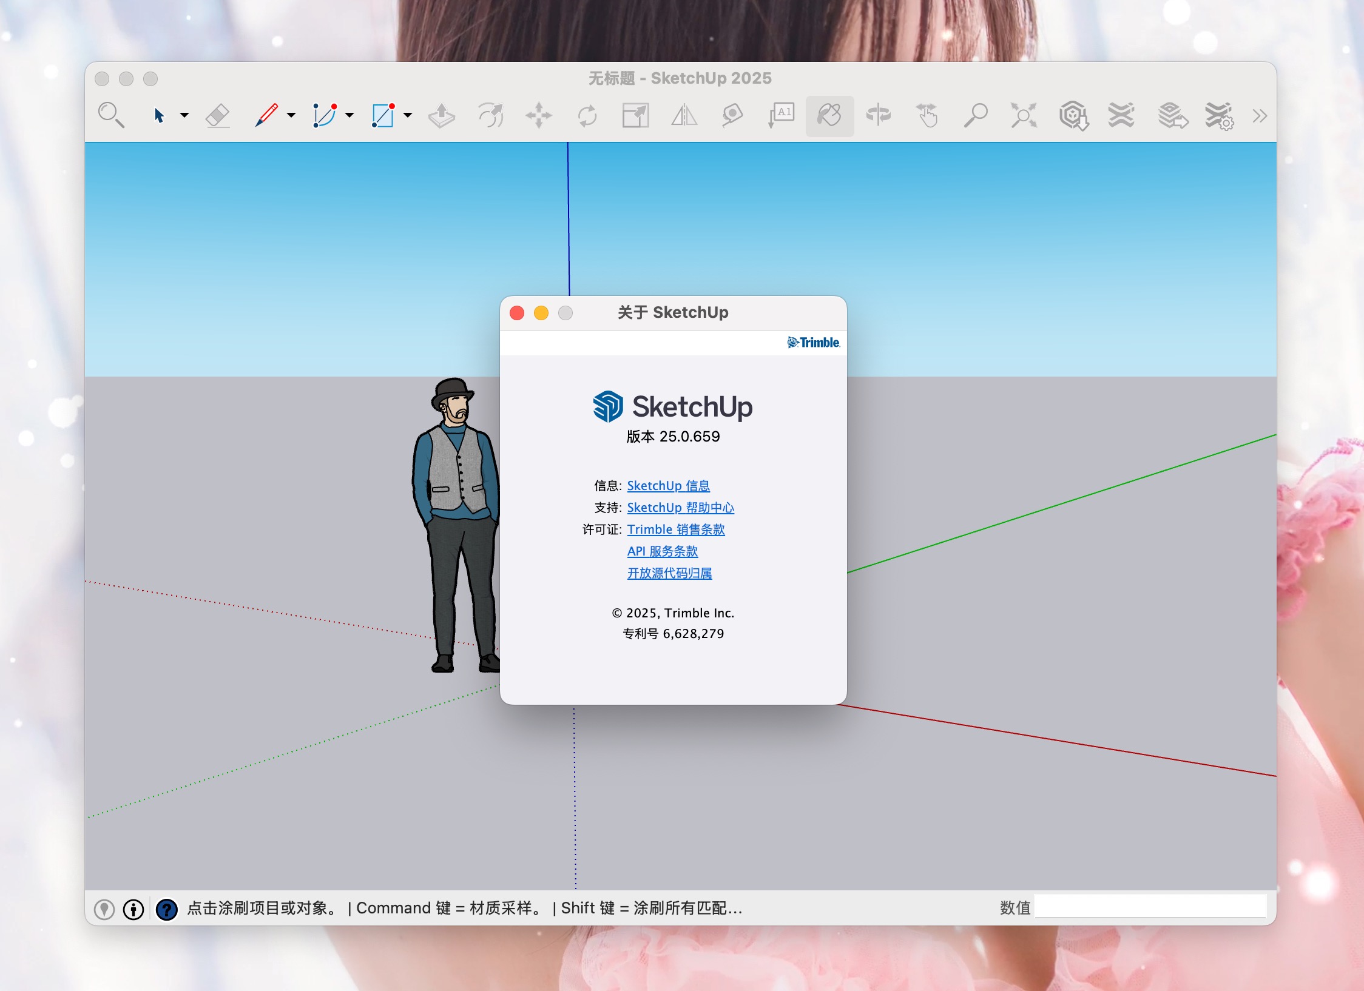The width and height of the screenshot is (1364, 991).
Task: Open the Extension Warehouse icon
Action: pyautogui.click(x=1121, y=115)
